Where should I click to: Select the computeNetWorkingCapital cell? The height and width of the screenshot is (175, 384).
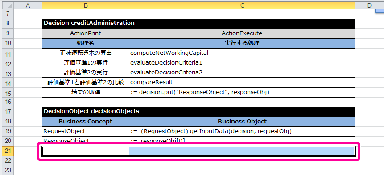(242, 53)
